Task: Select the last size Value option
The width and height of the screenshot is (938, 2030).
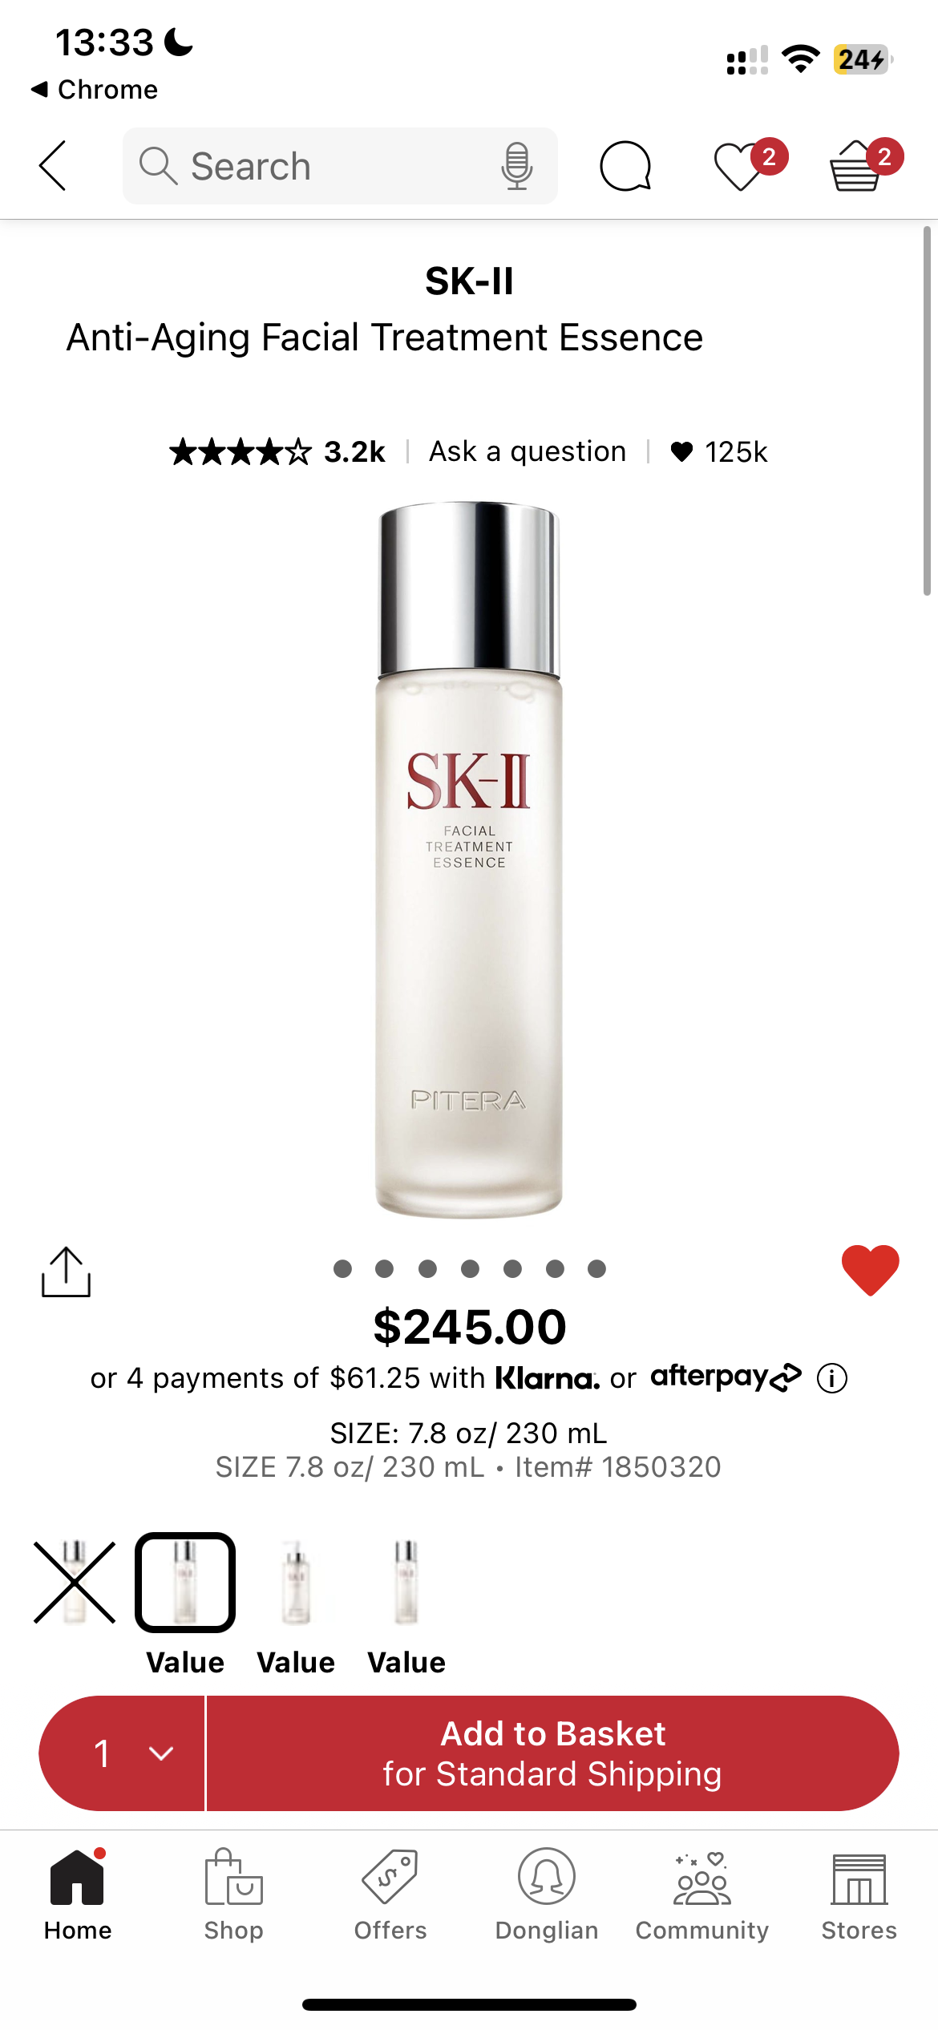Action: [406, 1606]
